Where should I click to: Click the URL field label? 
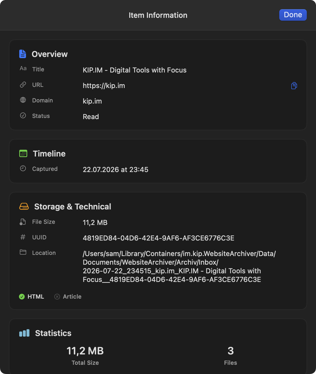coord(38,85)
